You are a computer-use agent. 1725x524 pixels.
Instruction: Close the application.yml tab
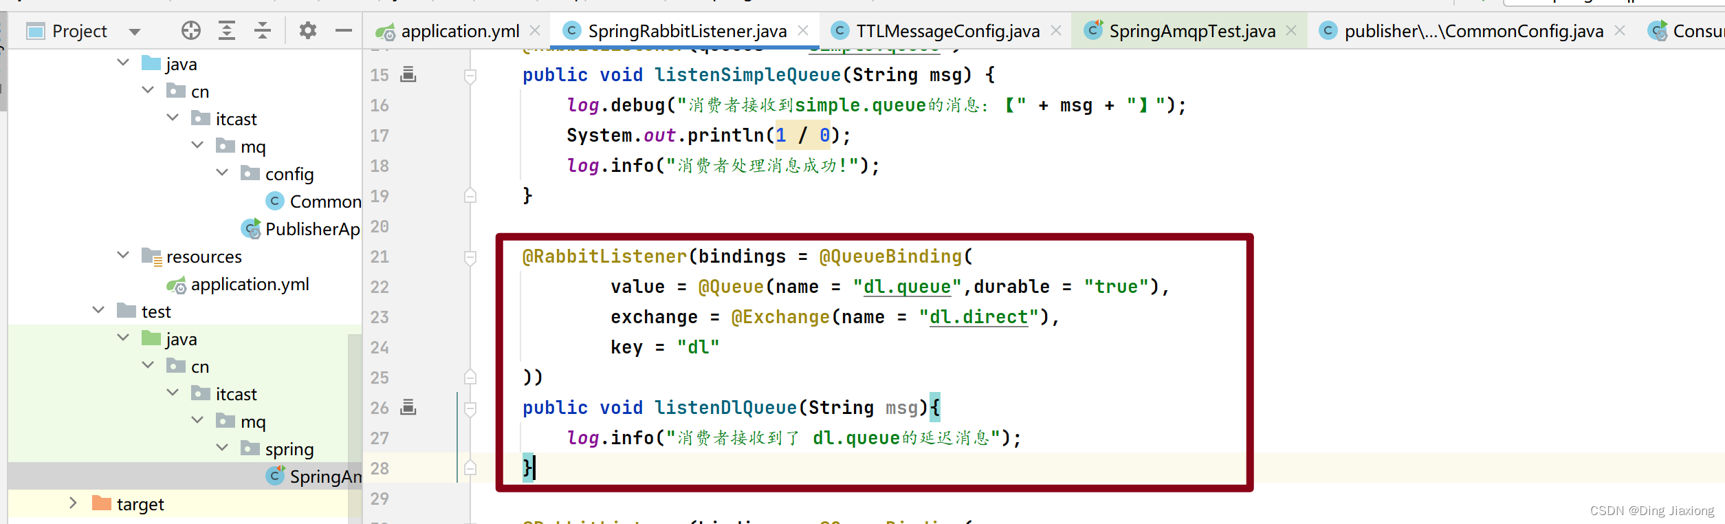click(535, 31)
